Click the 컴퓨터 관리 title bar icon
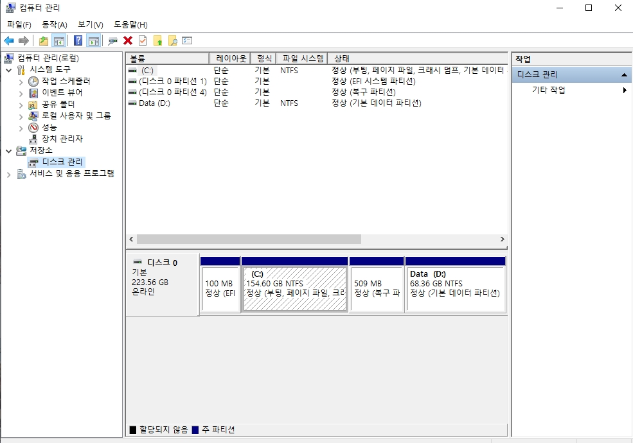The width and height of the screenshot is (633, 443). tap(11, 8)
